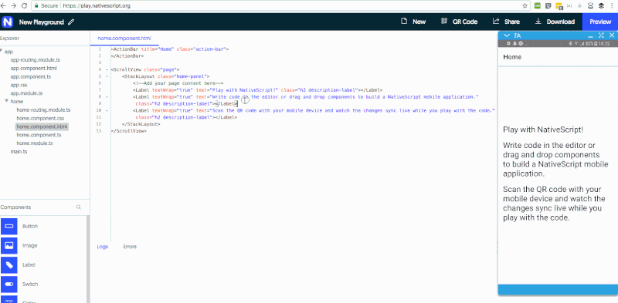The width and height of the screenshot is (618, 303).
Task: Create a New playground project
Action: coord(413,22)
